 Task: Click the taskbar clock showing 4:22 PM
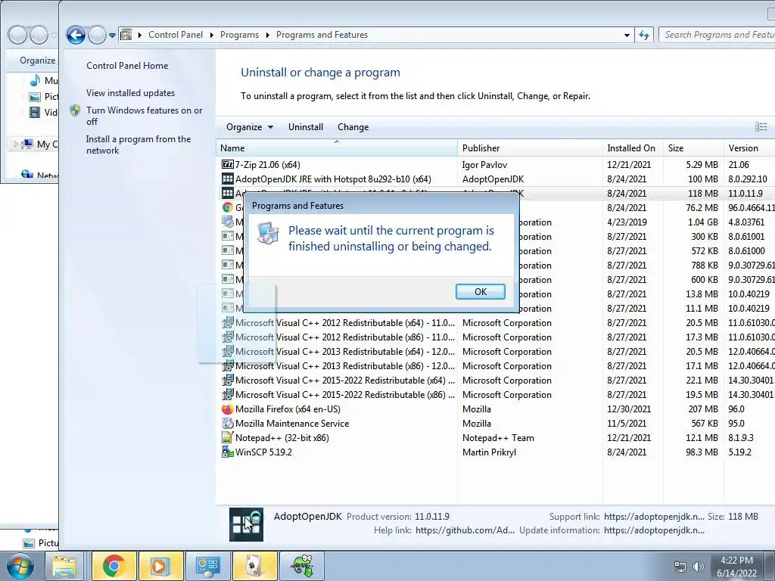click(736, 567)
